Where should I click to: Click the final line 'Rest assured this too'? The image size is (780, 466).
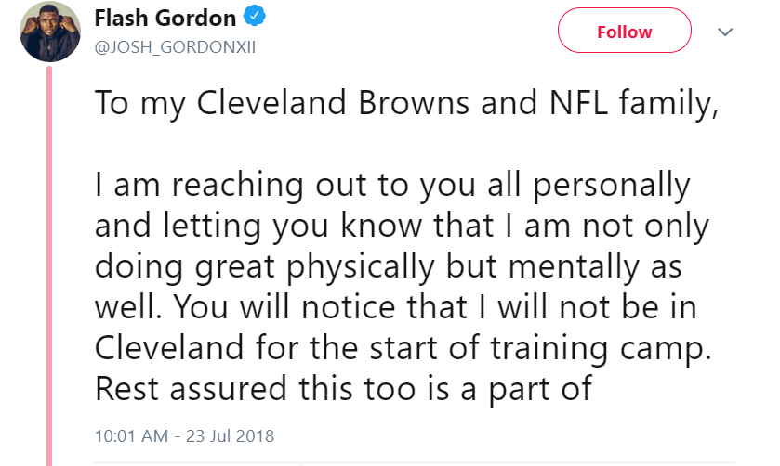pyautogui.click(x=344, y=390)
